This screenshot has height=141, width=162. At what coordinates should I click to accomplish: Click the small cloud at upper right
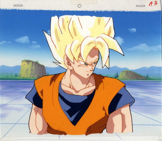pos(132,30)
